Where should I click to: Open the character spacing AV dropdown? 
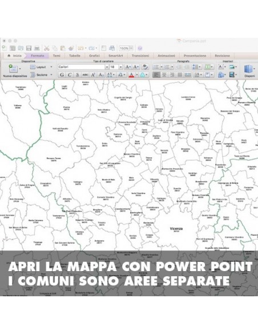pos(111,75)
